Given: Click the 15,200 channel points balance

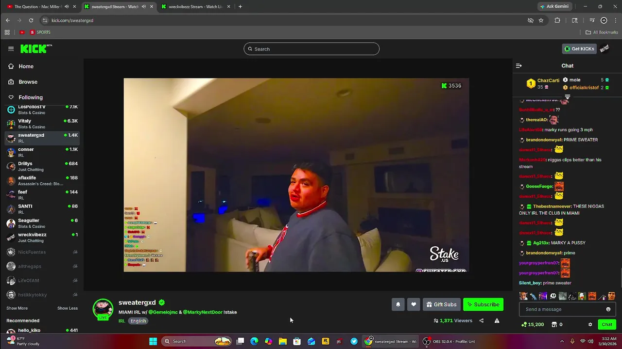Looking at the screenshot, I should click(533, 325).
